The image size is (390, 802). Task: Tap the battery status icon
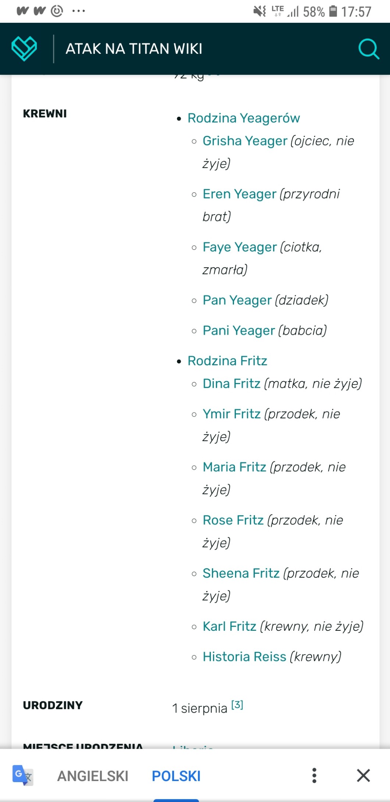point(333,11)
